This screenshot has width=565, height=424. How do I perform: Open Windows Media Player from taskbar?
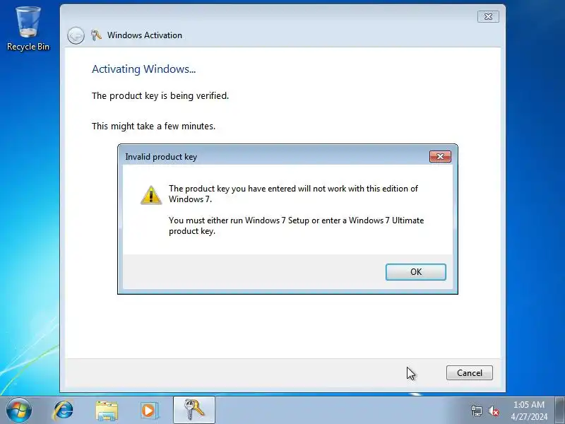[x=149, y=411]
